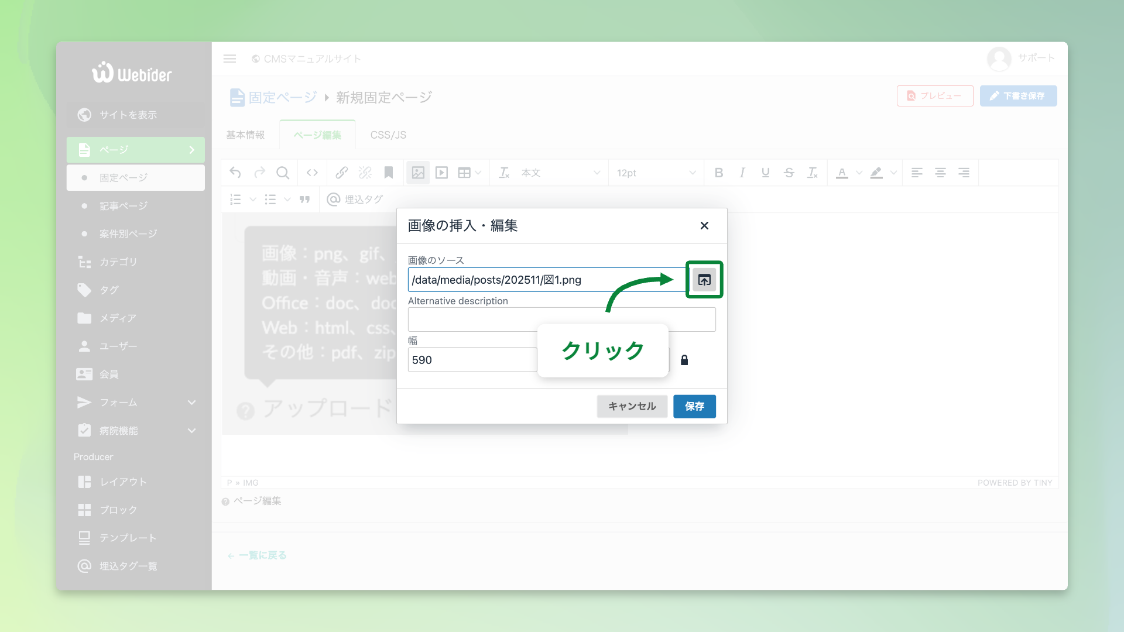Open the 基本情報 tab
1124x632 pixels.
point(246,135)
